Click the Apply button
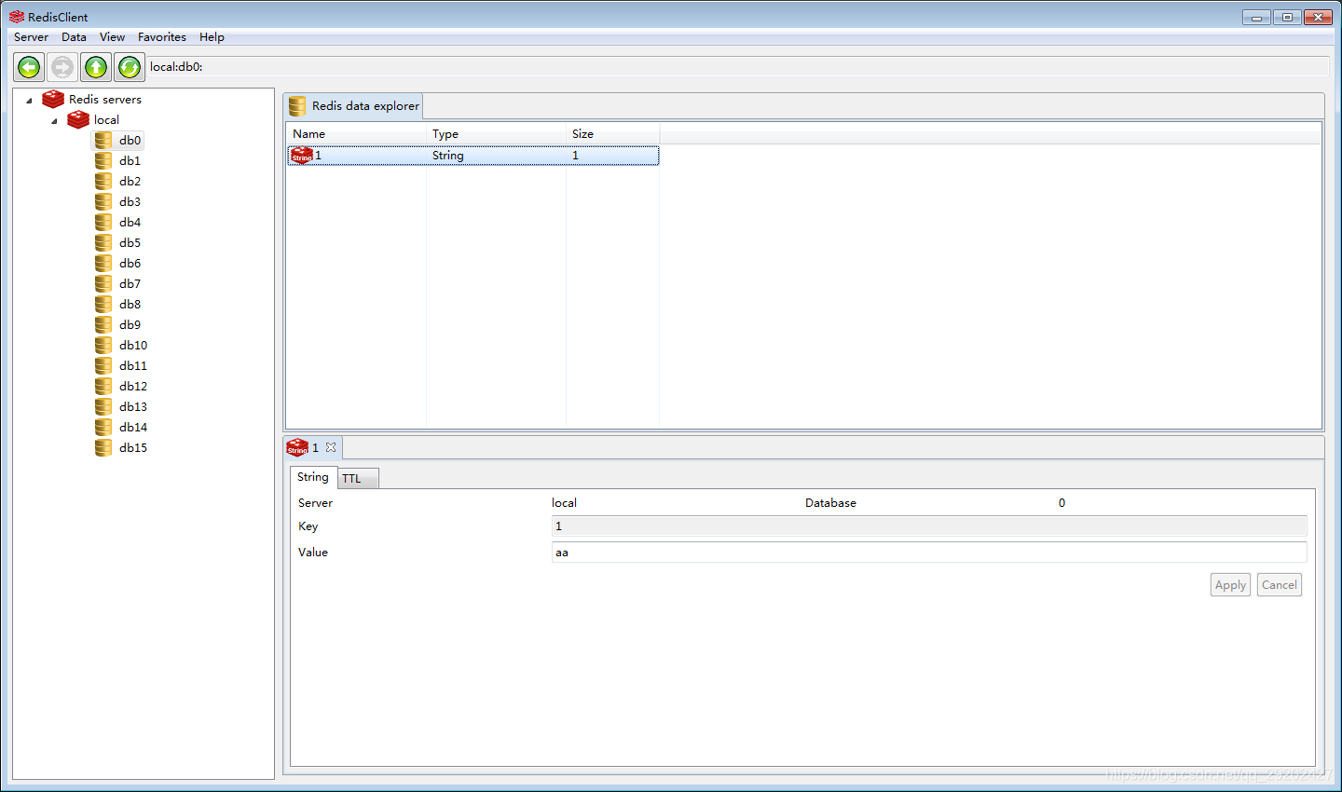Viewport: 1342px width, 792px height. coord(1230,585)
